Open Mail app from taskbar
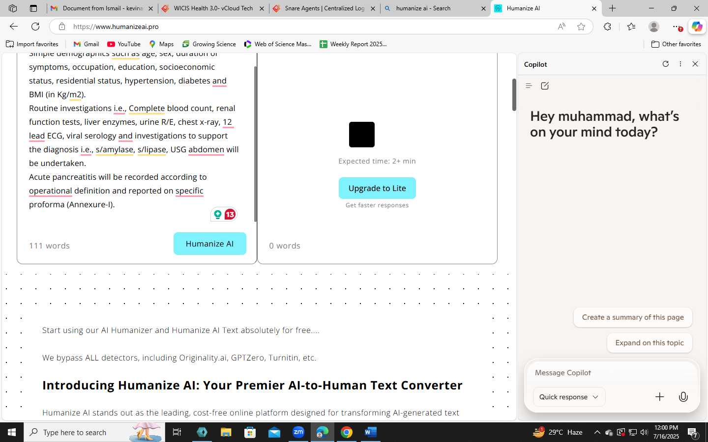 coord(274,432)
